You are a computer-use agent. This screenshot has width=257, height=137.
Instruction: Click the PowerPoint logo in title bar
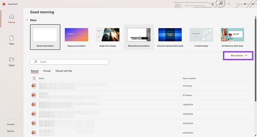coord(4,4)
